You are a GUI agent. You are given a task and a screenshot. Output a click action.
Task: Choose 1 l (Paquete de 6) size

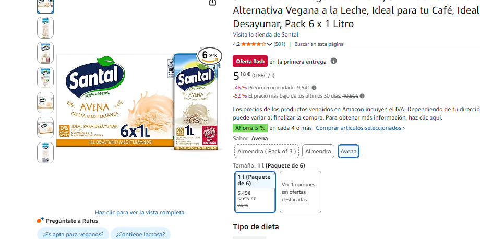(x=255, y=192)
